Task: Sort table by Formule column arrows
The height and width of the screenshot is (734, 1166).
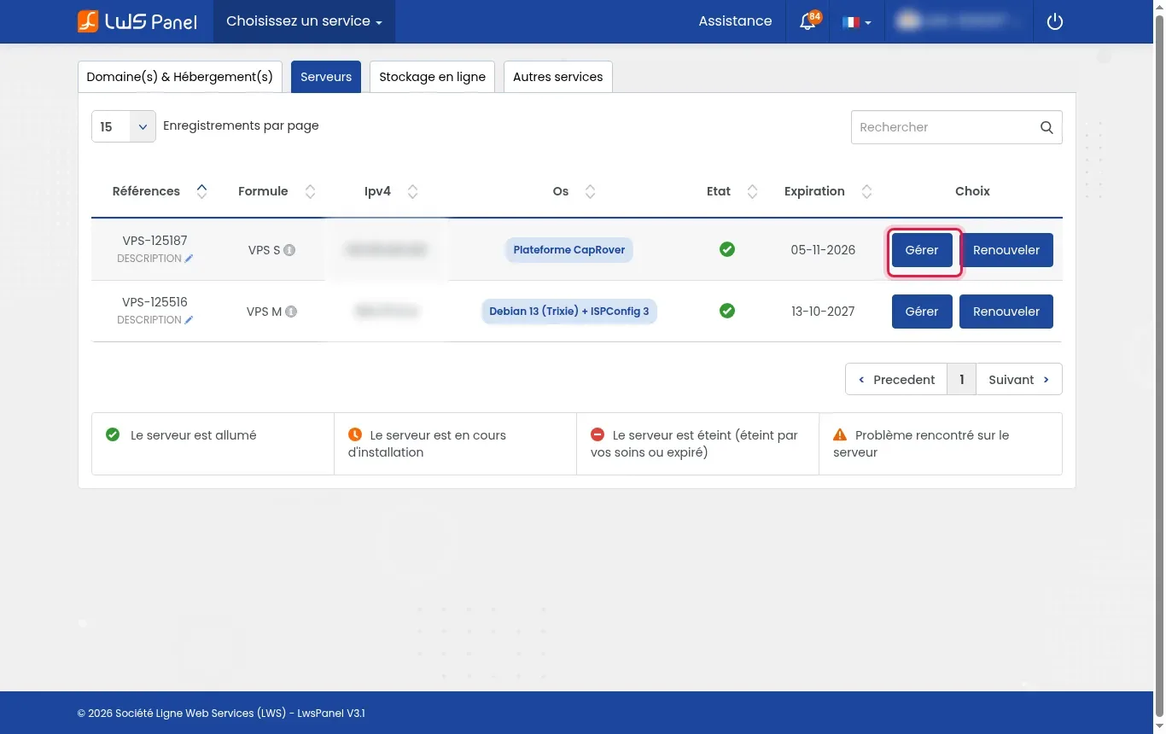Action: pyautogui.click(x=310, y=191)
